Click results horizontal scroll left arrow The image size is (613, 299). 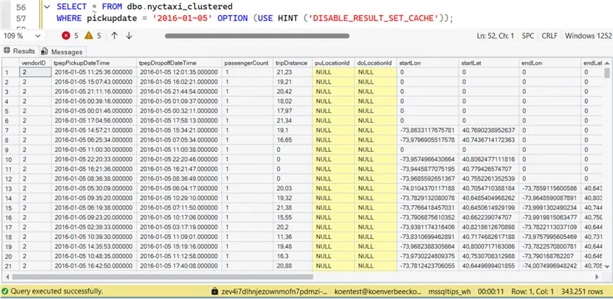(x=7, y=277)
